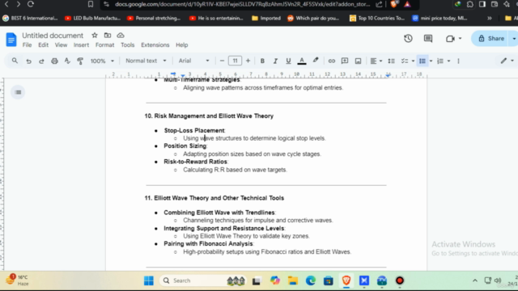Click the taskbar Search box
This screenshot has height=291, width=518.
coord(202,280)
